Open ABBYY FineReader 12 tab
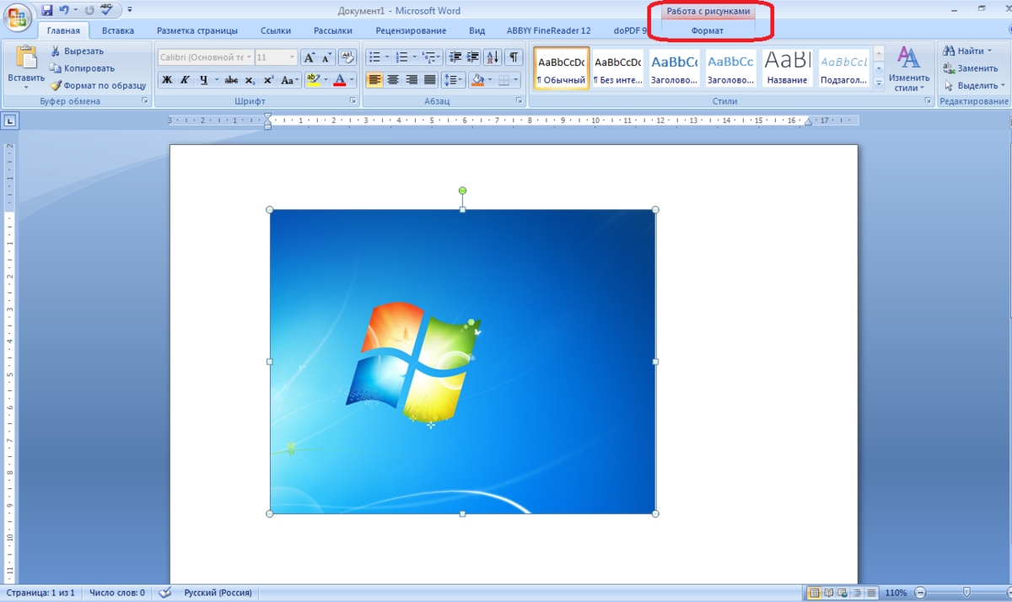1012x602 pixels. [x=548, y=30]
